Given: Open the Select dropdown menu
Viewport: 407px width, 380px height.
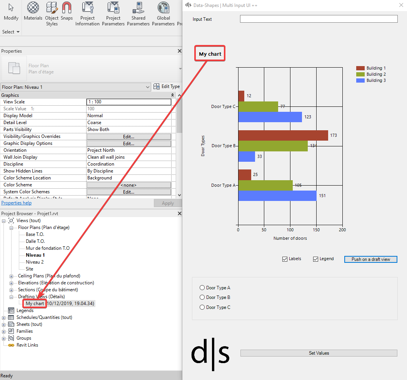Looking at the screenshot, I should pyautogui.click(x=11, y=32).
